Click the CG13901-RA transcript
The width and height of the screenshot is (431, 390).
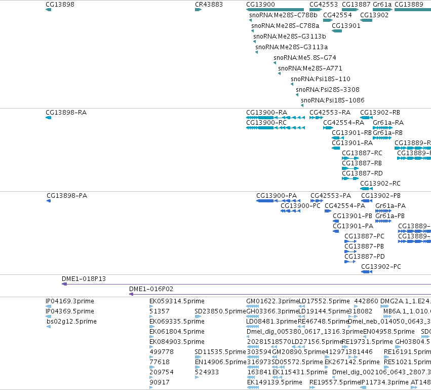click(x=336, y=148)
